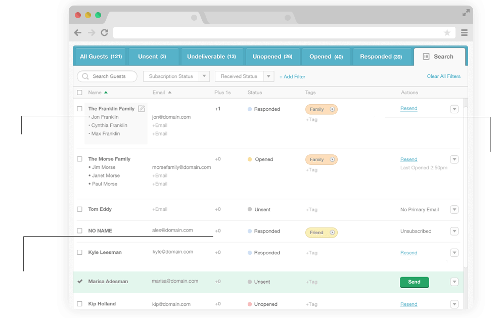Add an email for Janet Morse
The height and width of the screenshot is (318, 501).
160,175
